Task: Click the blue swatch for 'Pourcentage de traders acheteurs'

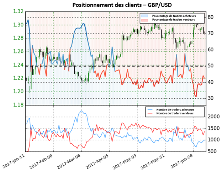Action: click(144, 16)
